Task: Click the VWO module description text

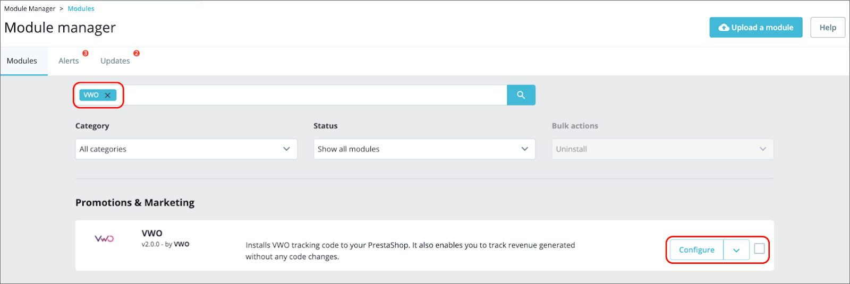Action: (410, 251)
